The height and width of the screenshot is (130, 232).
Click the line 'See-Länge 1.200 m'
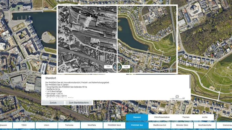point(54,94)
